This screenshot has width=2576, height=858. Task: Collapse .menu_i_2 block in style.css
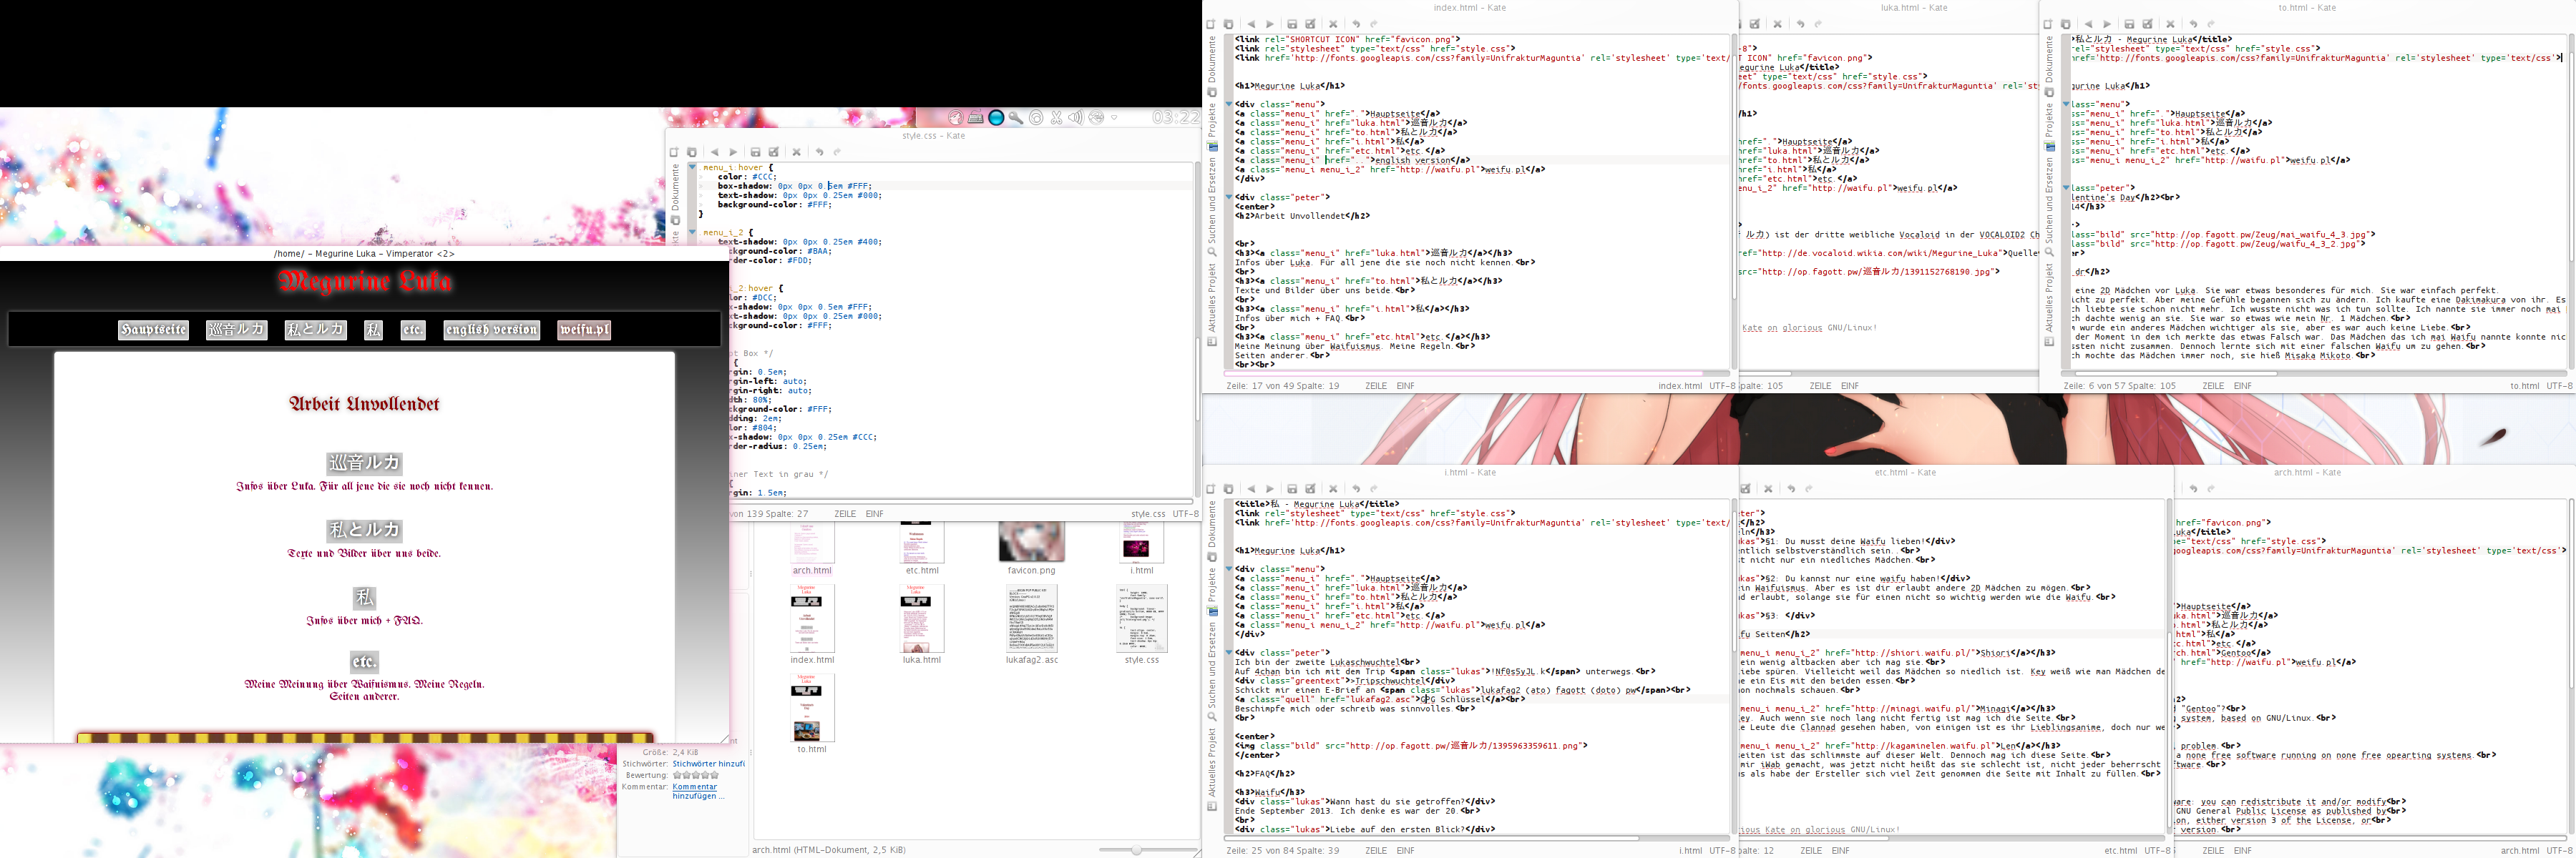pos(692,232)
